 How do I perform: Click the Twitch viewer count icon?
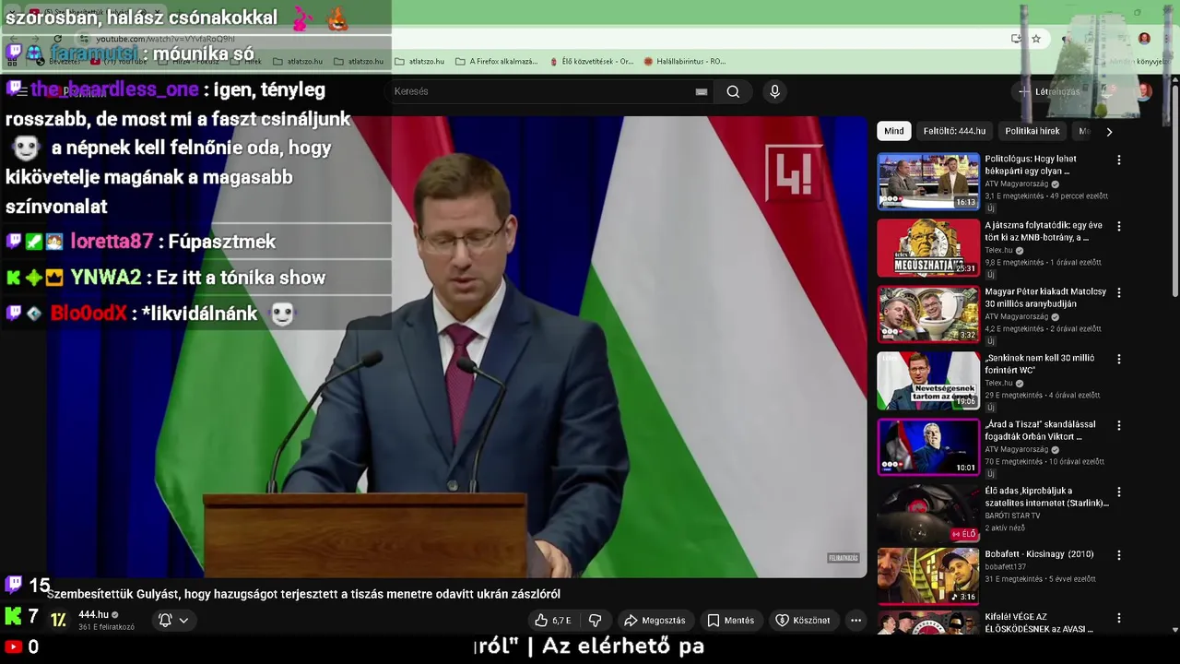(13, 584)
